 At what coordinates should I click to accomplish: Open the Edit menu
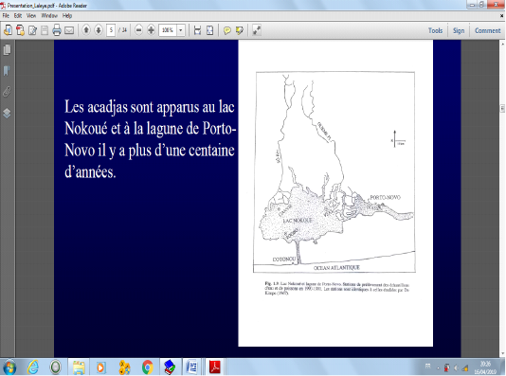point(18,15)
